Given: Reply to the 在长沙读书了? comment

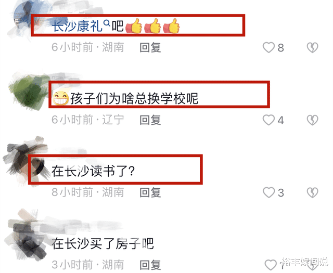Looking at the screenshot, I should pos(150,192).
